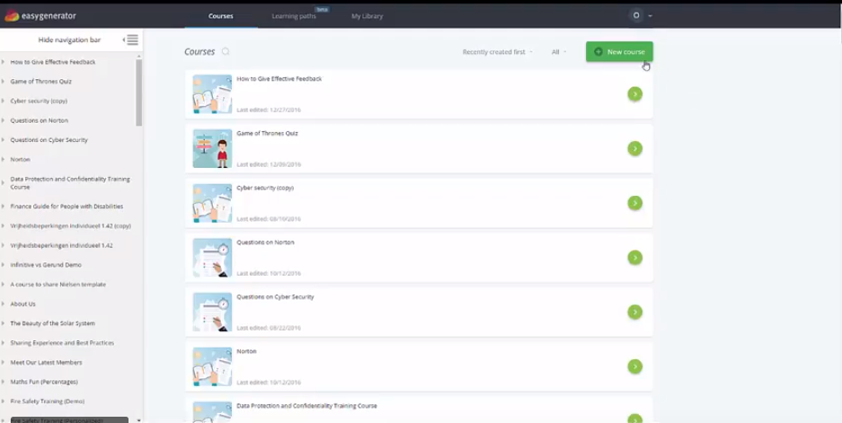This screenshot has height=423, width=842.
Task: Select Meet Our Latest Members in sidebar
Action: tap(46, 362)
